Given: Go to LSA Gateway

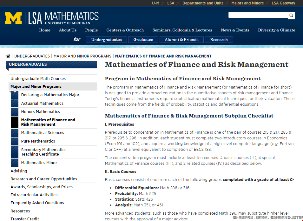Looking at the screenshot, I should (283, 3).
